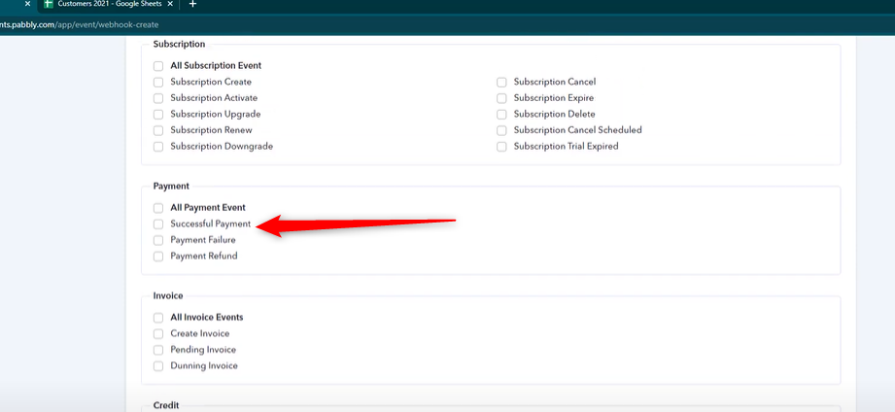Click the browser address bar URL

click(x=80, y=25)
